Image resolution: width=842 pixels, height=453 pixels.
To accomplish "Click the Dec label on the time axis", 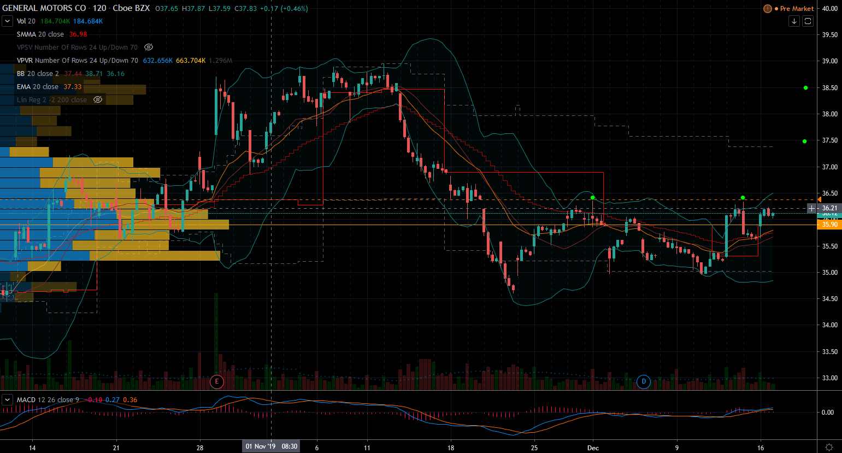I will [x=593, y=448].
